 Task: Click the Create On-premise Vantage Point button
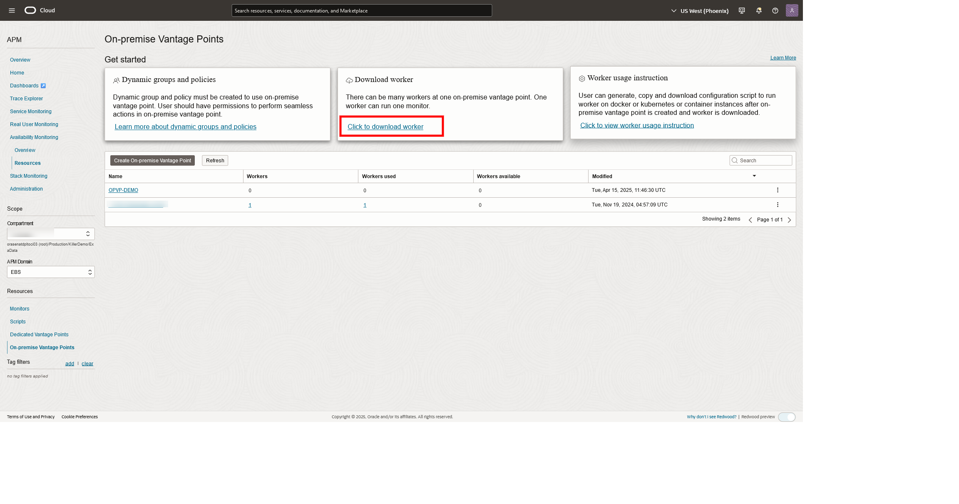click(152, 160)
